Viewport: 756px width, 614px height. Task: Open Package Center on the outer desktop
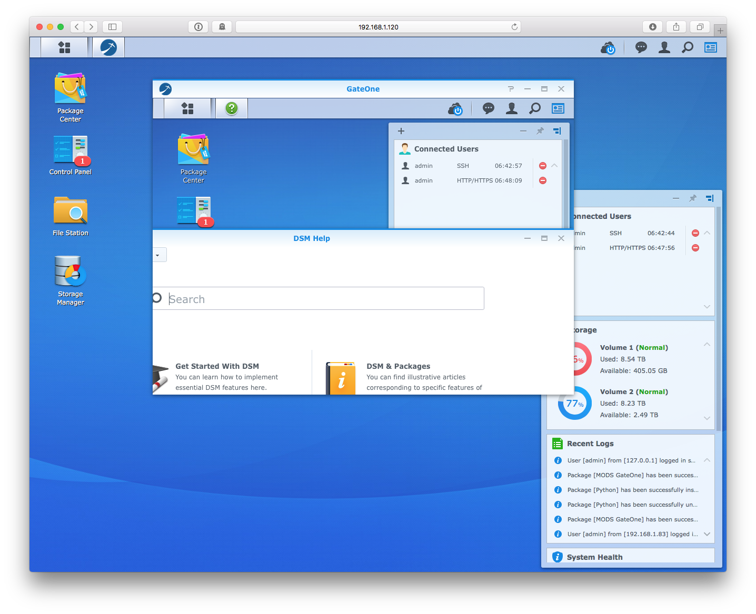tap(71, 98)
